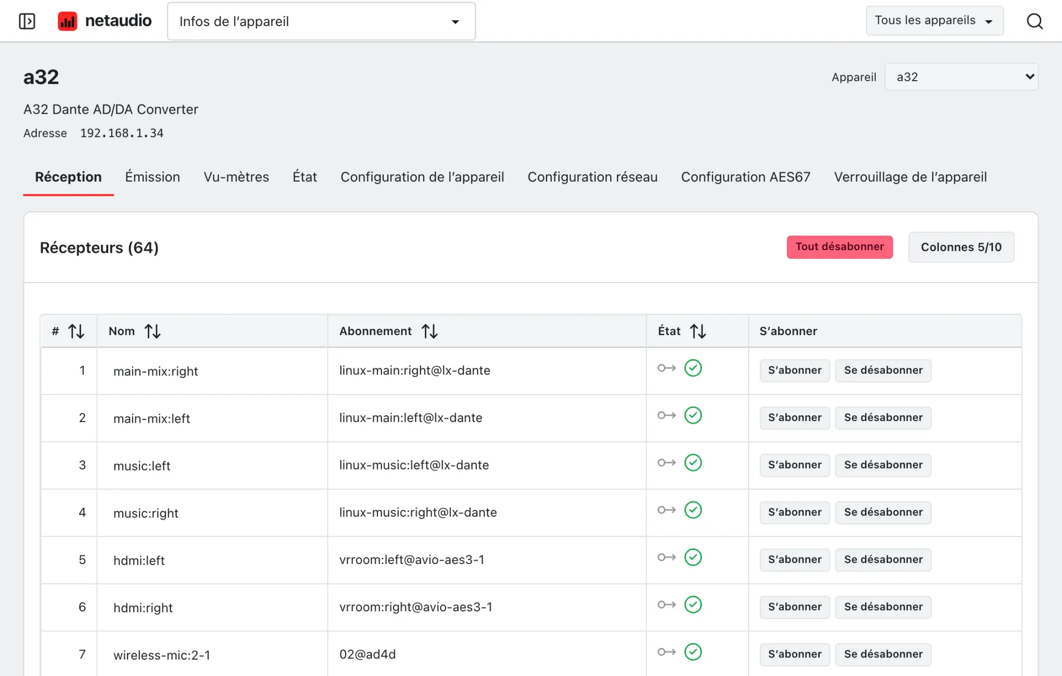Viewport: 1062px width, 676px height.
Task: Switch to the Vu-mètres tab
Action: click(236, 177)
